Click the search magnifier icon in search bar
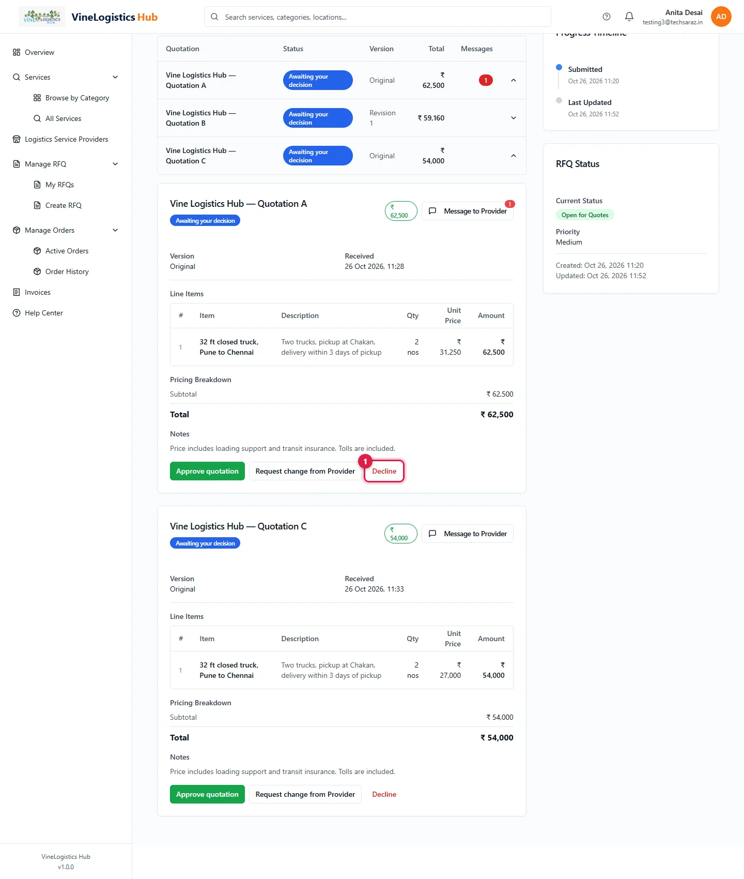 214,17
